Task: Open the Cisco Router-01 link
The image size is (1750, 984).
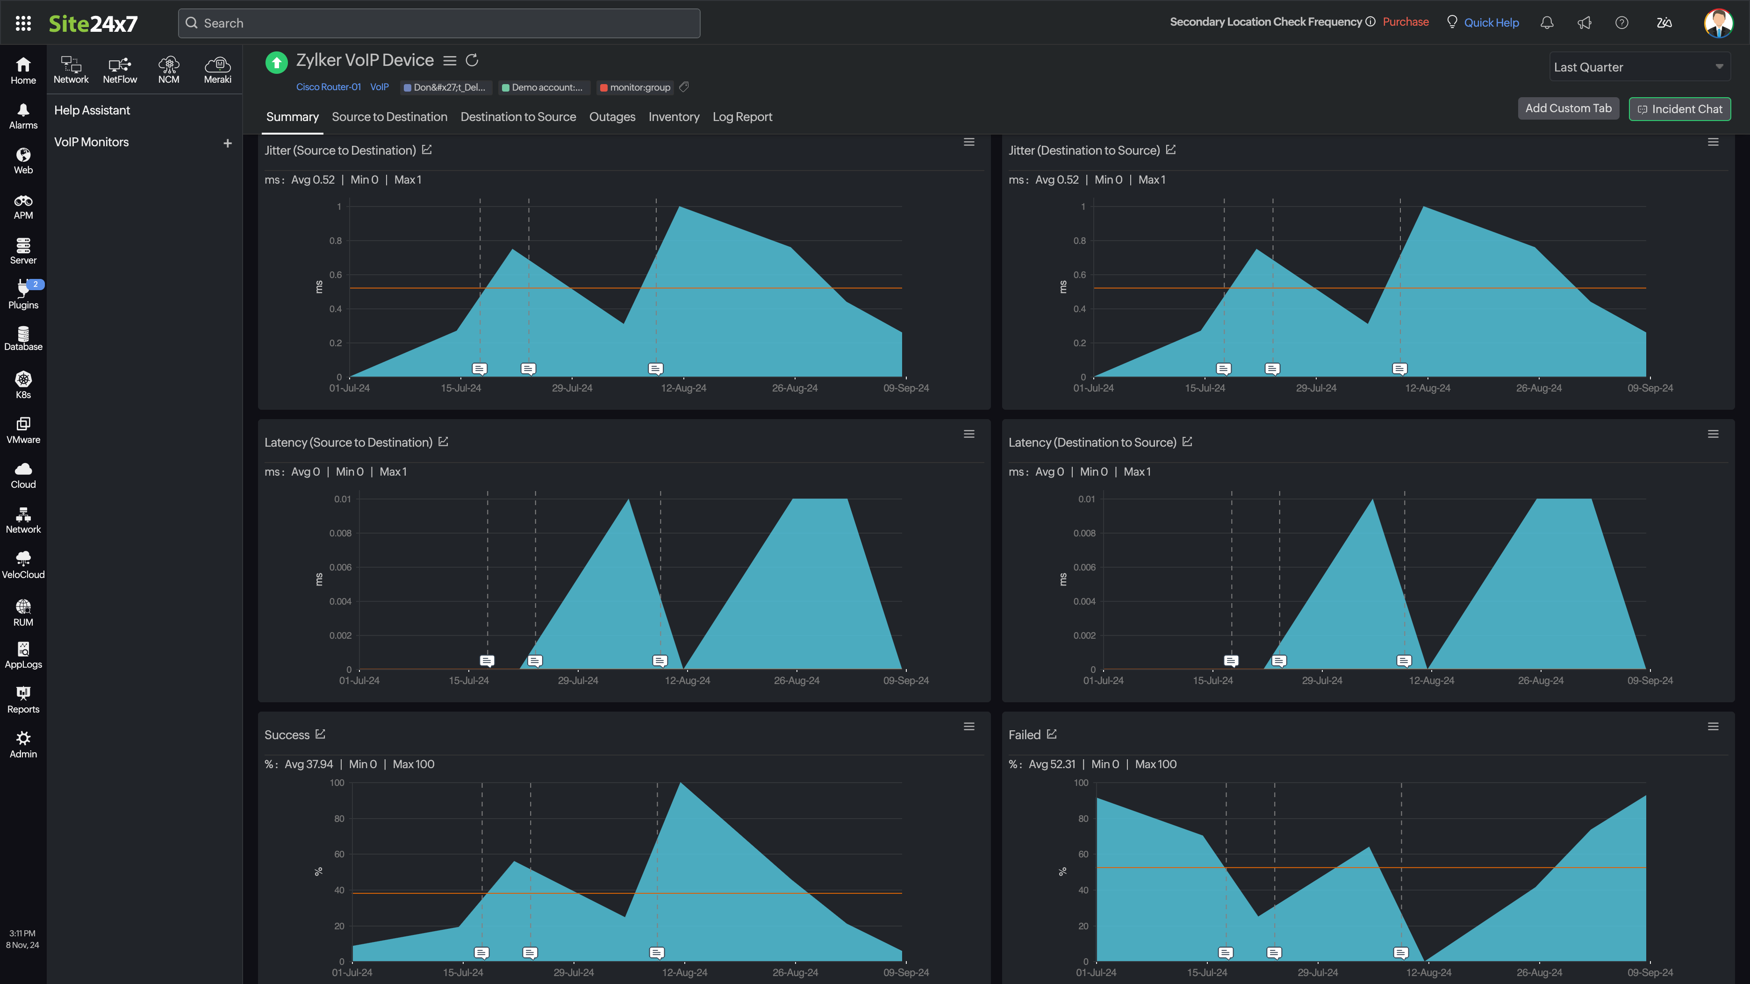Action: point(328,87)
